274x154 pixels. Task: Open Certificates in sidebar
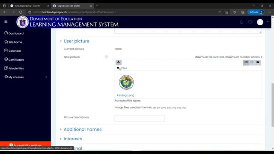click(x=14, y=59)
